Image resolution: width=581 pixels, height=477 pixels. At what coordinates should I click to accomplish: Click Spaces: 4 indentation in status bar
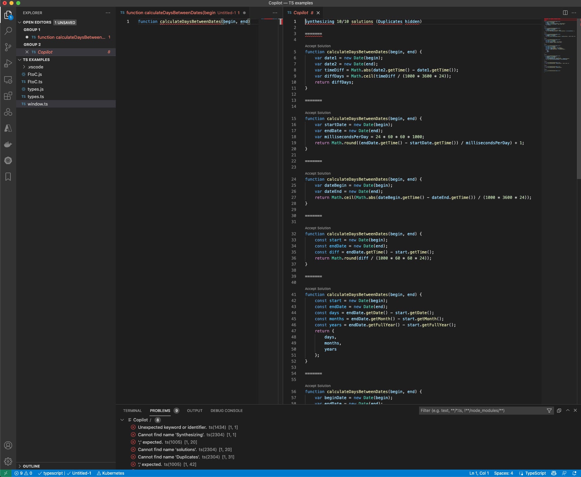[503, 473]
